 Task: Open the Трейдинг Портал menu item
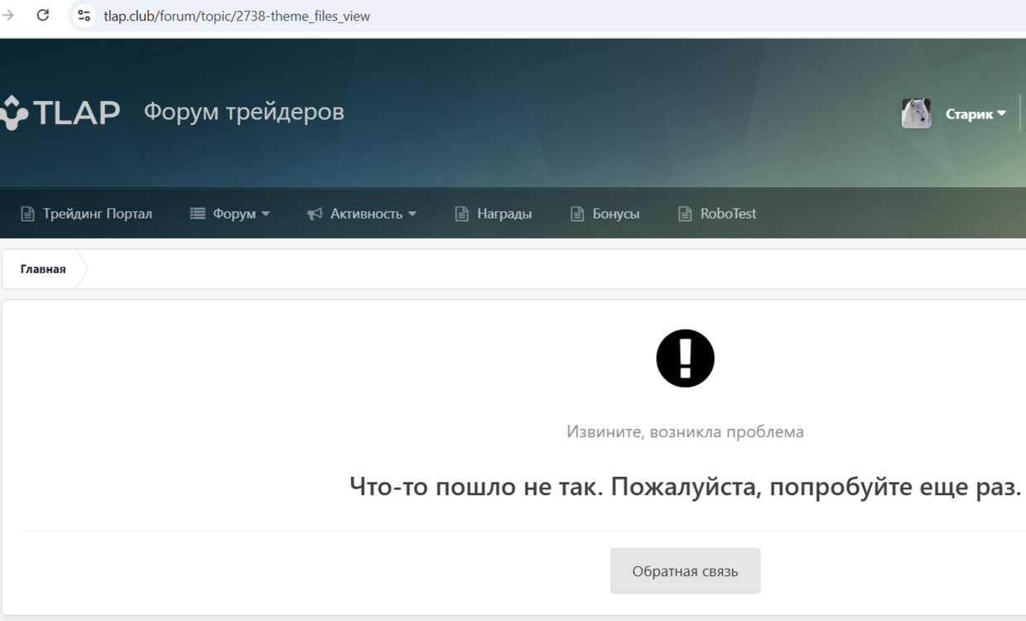pyautogui.click(x=86, y=214)
